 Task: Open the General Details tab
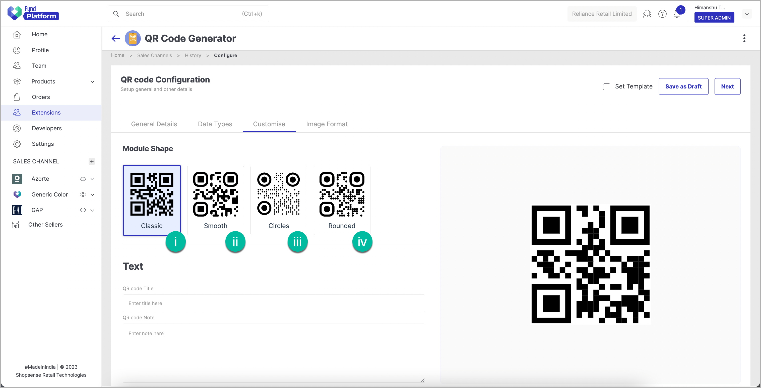tap(154, 124)
